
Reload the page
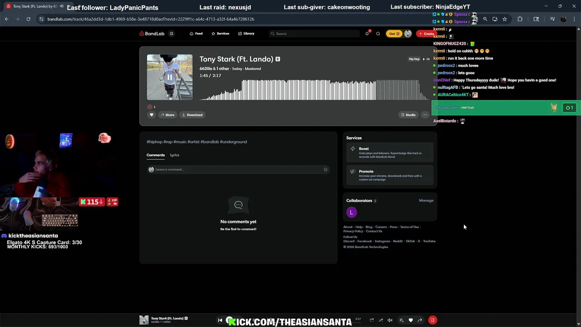point(28,19)
